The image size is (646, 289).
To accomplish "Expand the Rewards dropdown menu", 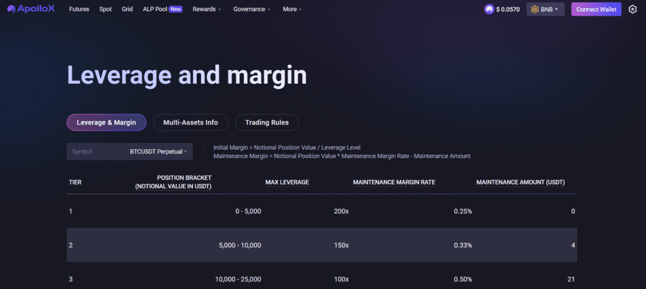I will tap(207, 9).
